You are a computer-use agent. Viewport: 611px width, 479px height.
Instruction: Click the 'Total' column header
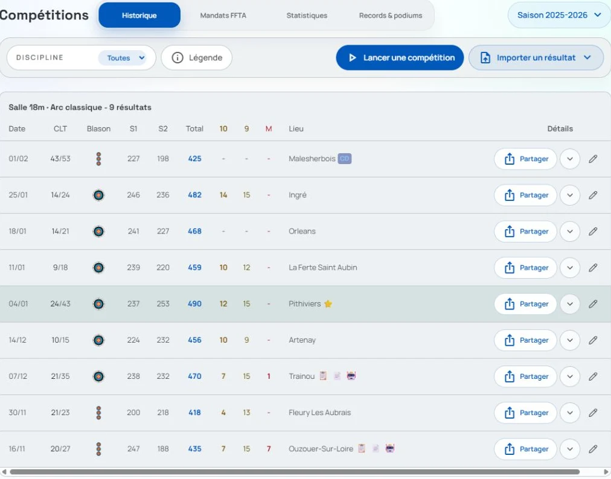pyautogui.click(x=194, y=128)
